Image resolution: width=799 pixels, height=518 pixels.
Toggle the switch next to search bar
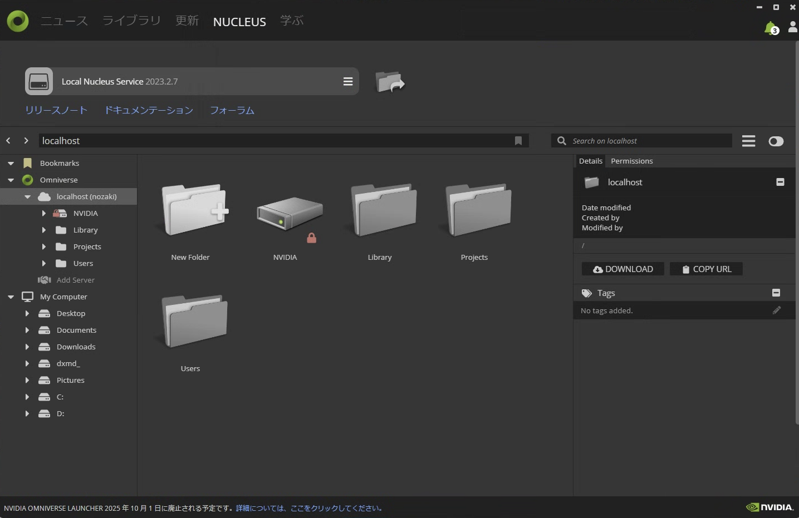(776, 141)
